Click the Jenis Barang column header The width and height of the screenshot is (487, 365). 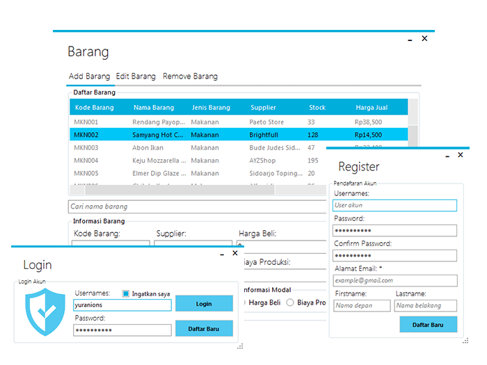coord(211,107)
